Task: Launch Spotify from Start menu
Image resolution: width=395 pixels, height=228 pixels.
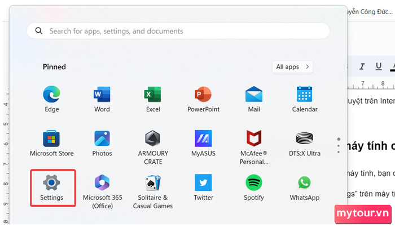Action: pos(254,187)
